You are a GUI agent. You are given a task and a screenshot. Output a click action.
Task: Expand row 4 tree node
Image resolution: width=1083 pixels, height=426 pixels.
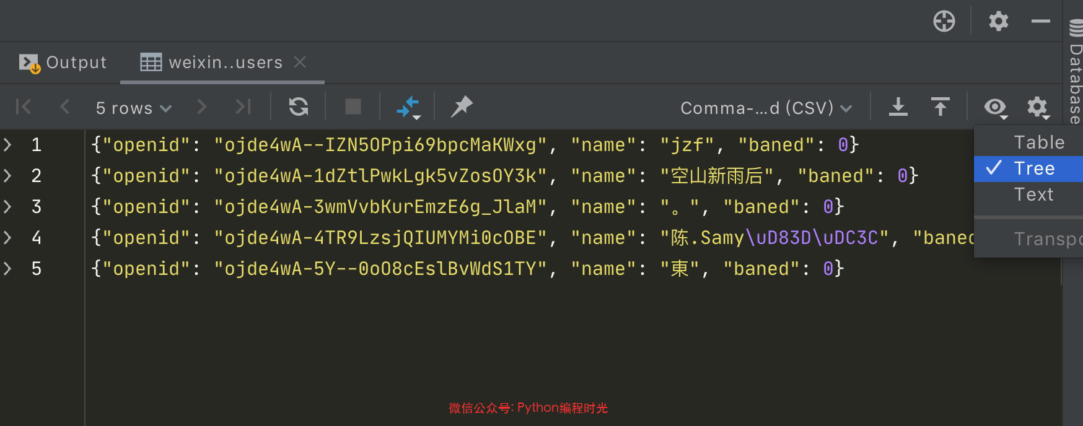pos(8,238)
